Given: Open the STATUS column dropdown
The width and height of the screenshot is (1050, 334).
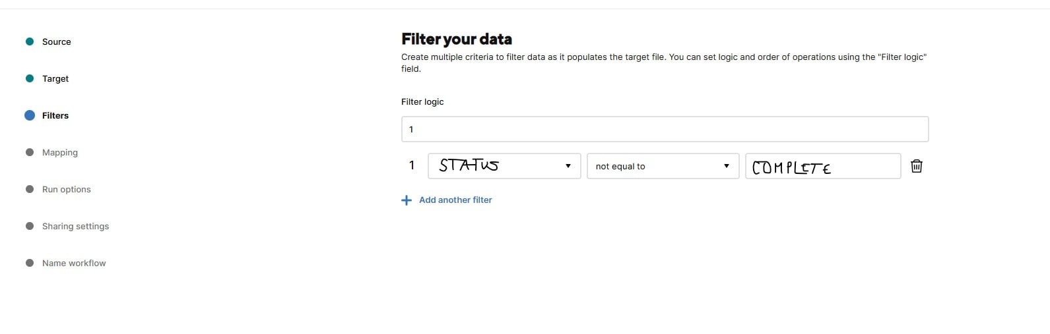Looking at the screenshot, I should (x=504, y=166).
